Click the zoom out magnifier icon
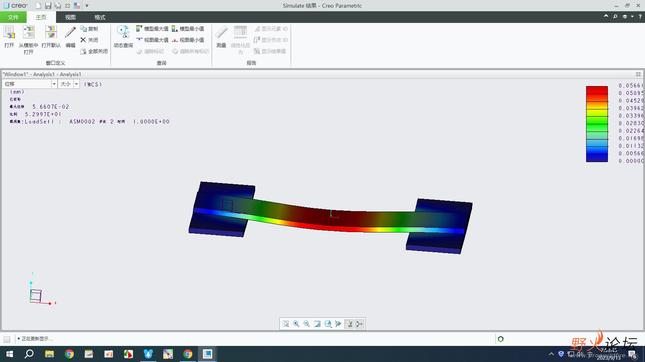Viewport: 645px width, 362px height. (x=307, y=324)
